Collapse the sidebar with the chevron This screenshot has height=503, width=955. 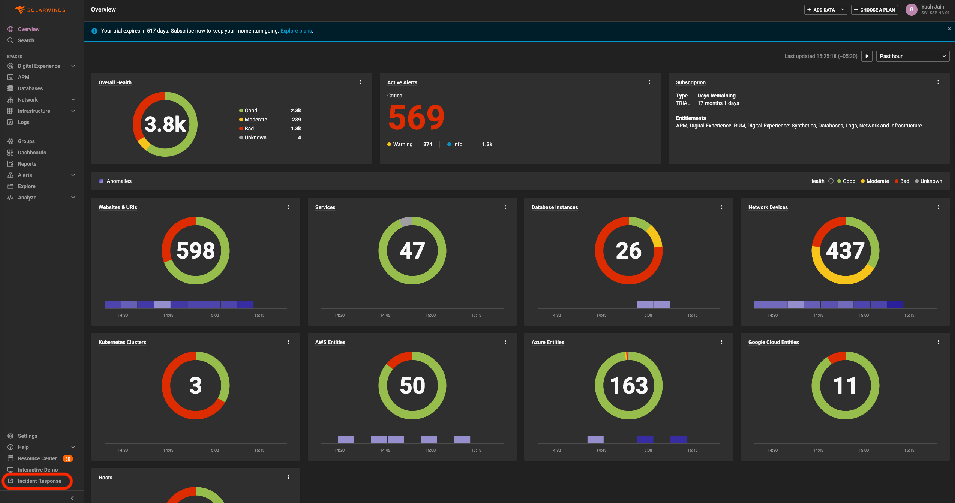pyautogui.click(x=72, y=498)
